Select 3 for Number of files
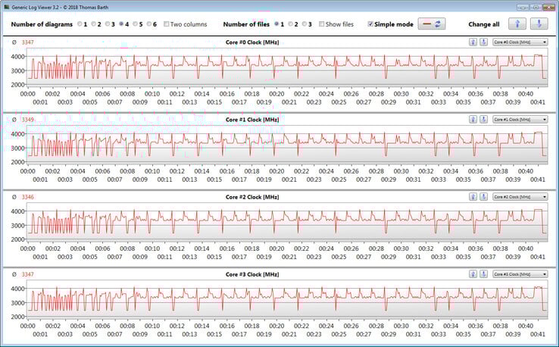The width and height of the screenshot is (559, 347). click(304, 24)
